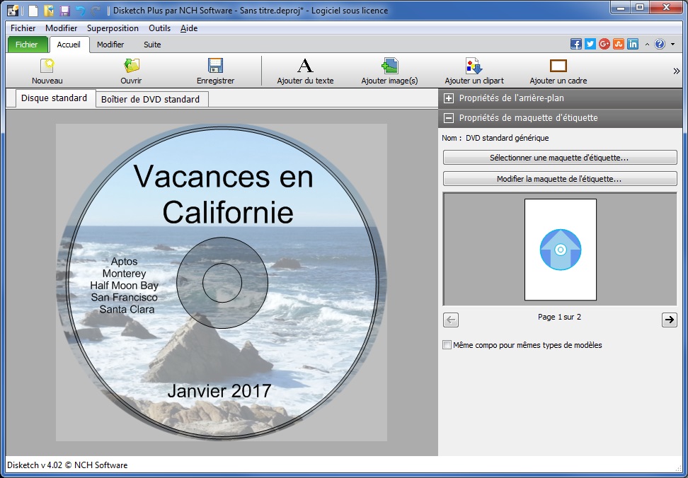
Task: Open Twitter sharing icon
Action: coord(590,43)
